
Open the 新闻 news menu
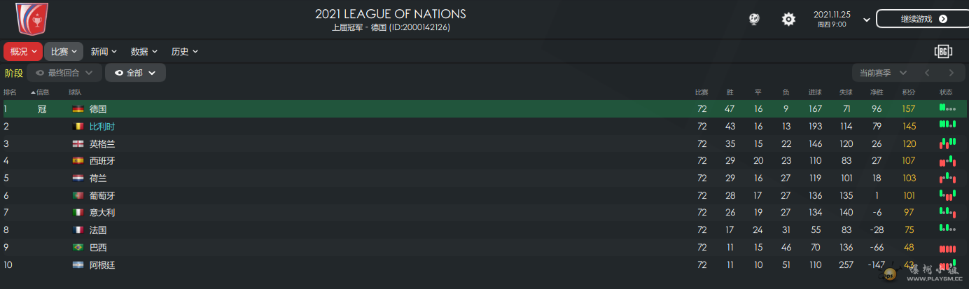pyautogui.click(x=104, y=51)
